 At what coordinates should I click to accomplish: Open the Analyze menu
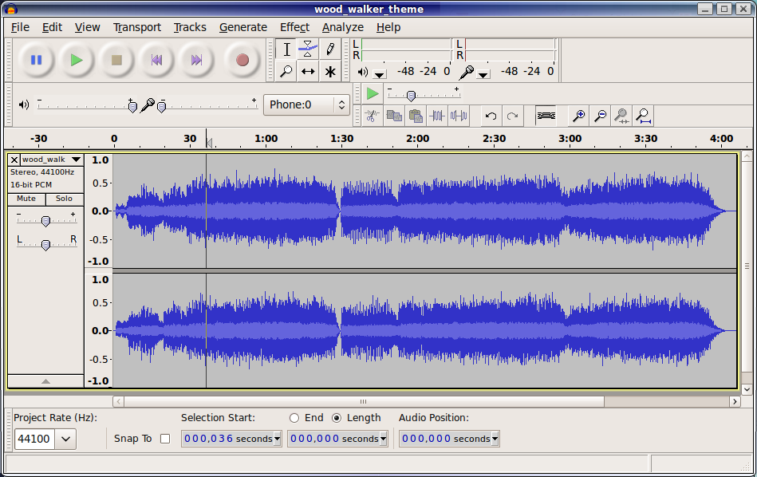(343, 27)
